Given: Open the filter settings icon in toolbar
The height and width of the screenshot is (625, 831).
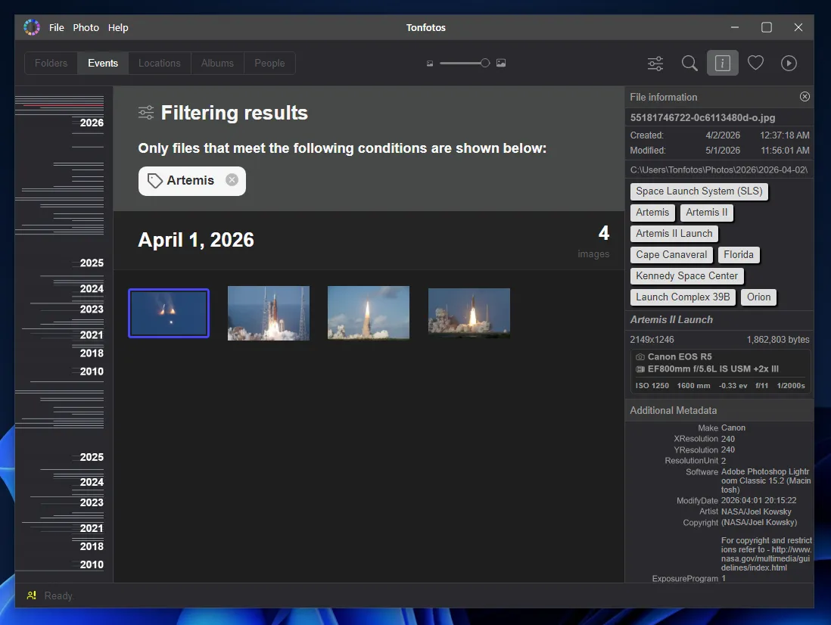Looking at the screenshot, I should click(655, 64).
